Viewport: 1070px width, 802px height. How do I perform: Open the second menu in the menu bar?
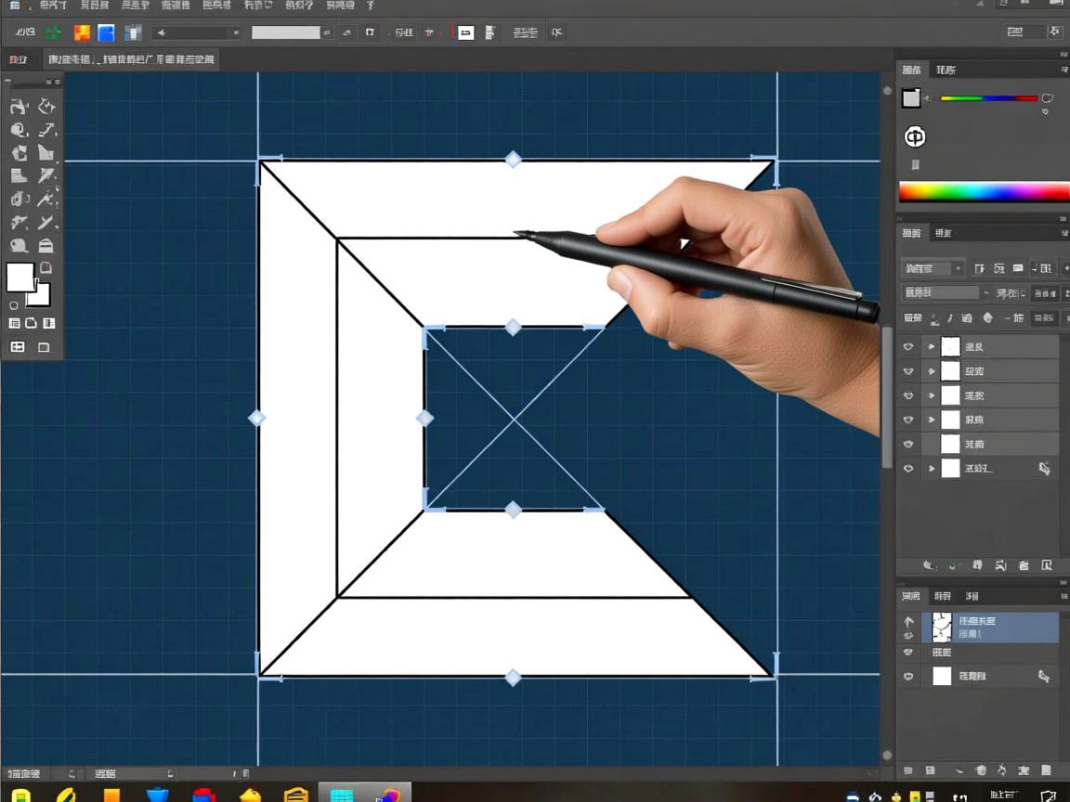94,6
